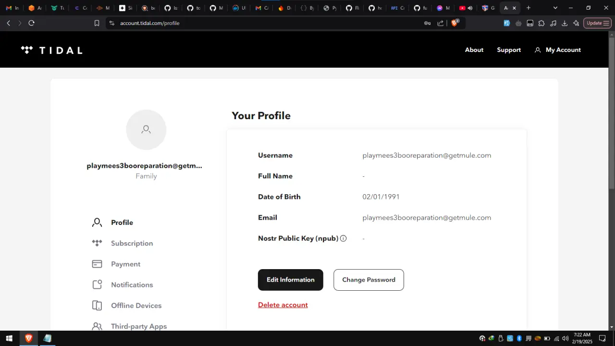Show Nostr Public Key info tooltip icon

[x=343, y=238]
